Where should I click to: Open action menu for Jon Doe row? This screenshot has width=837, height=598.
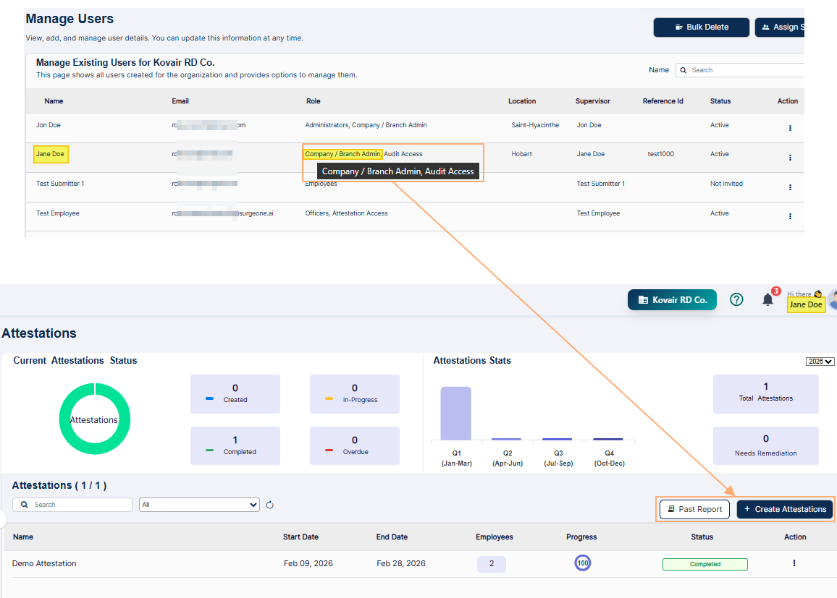[790, 128]
